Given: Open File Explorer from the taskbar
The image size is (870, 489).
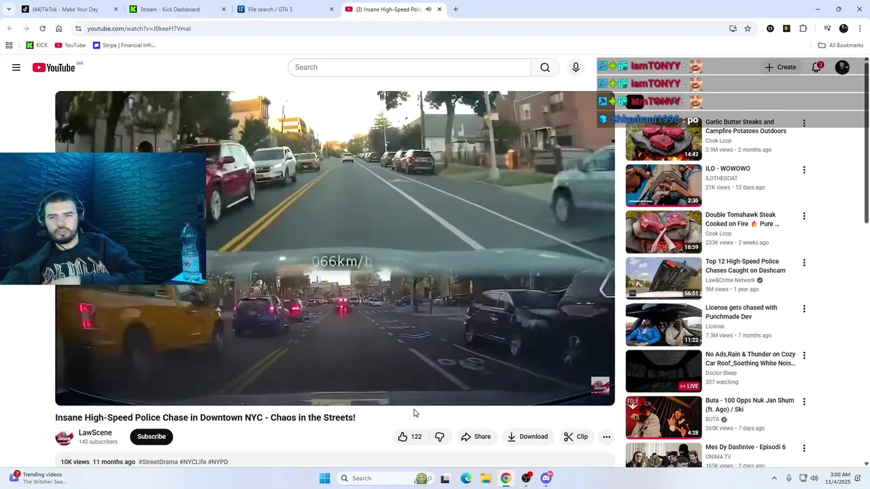Looking at the screenshot, I should [x=486, y=478].
